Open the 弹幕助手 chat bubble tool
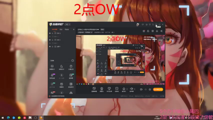 52,67
